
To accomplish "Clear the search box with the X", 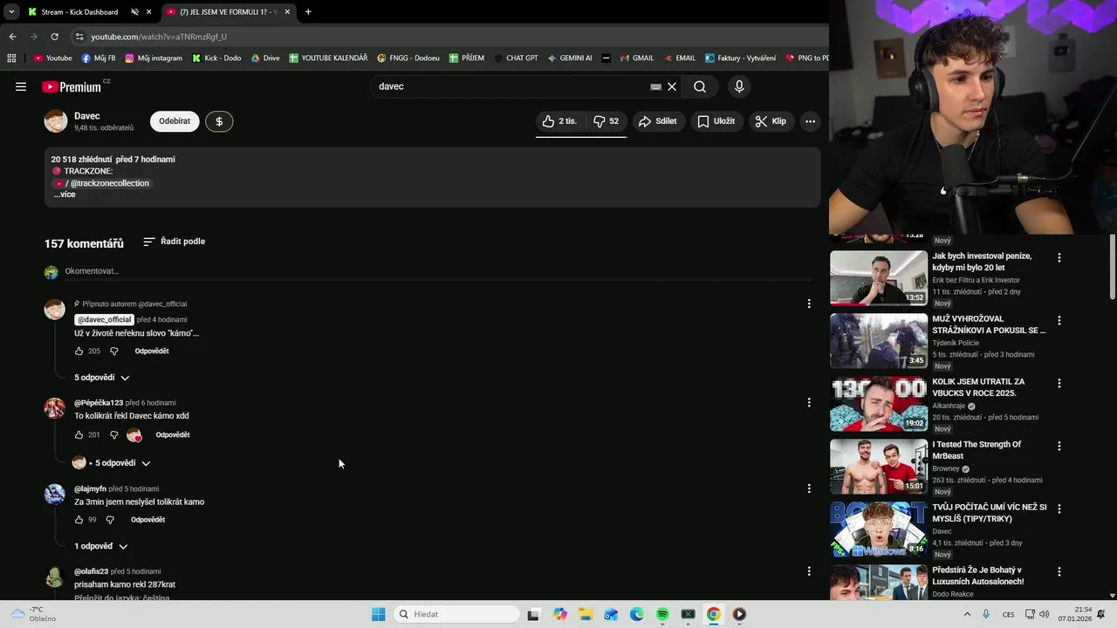I will click(x=672, y=86).
